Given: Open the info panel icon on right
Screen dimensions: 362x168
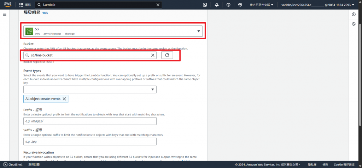Looking at the screenshot, I should [354, 14].
